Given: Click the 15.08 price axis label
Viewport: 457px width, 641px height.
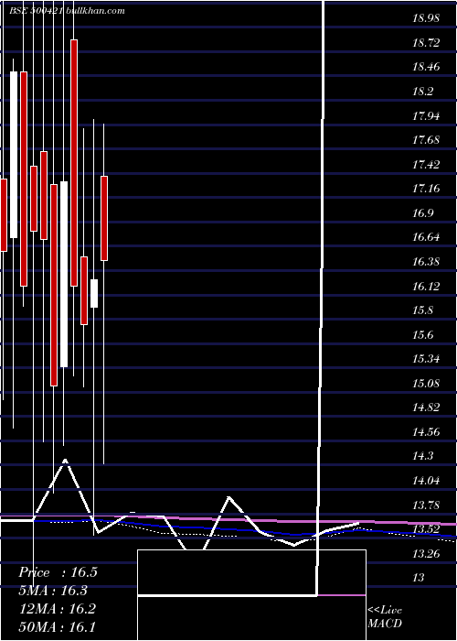Looking at the screenshot, I should coord(426,383).
